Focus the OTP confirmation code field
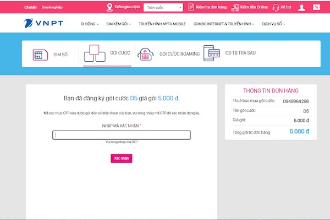330x220 pixels. tap(122, 135)
